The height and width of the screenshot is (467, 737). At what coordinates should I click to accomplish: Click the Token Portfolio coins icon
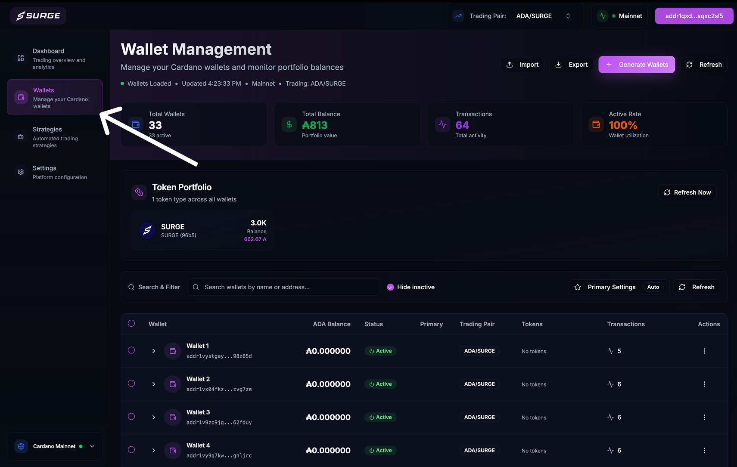point(139,192)
